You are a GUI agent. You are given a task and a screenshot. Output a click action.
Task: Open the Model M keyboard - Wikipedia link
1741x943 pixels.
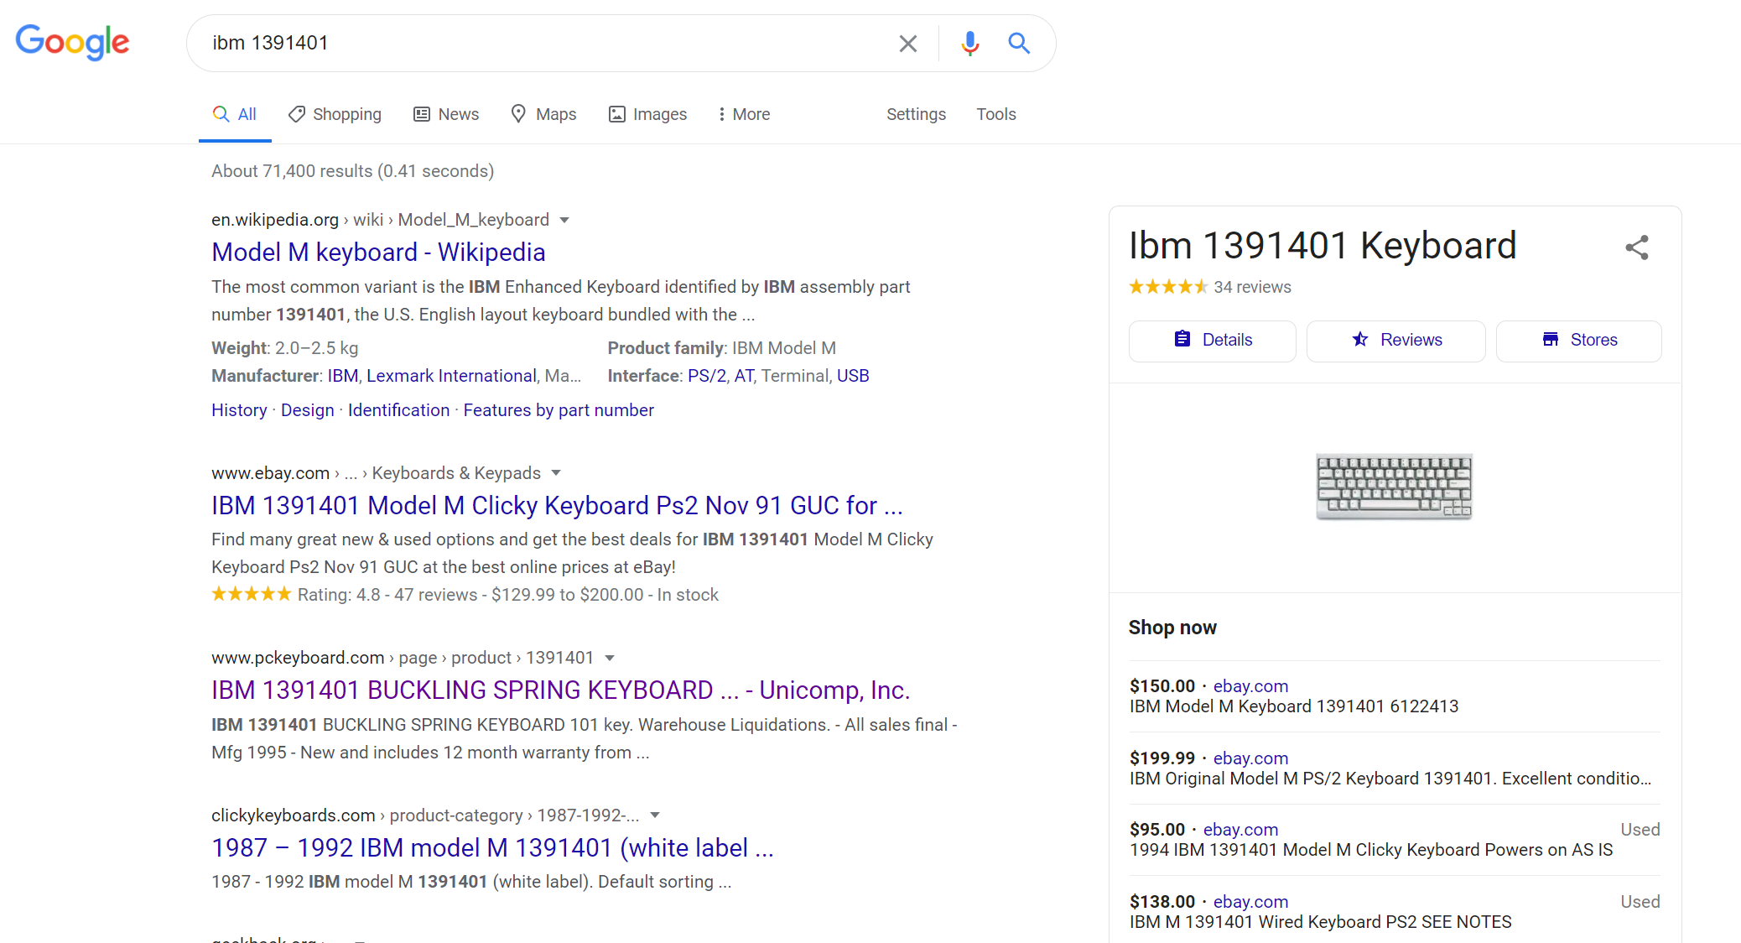pyautogui.click(x=378, y=253)
